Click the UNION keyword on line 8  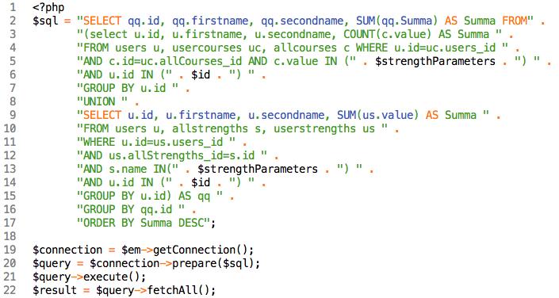99,101
